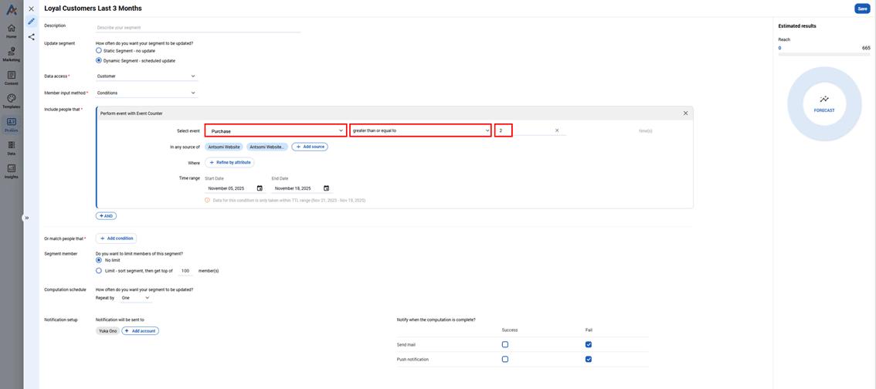This screenshot has width=876, height=389.
Task: Choose No limit for segment members
Action: click(x=99, y=260)
